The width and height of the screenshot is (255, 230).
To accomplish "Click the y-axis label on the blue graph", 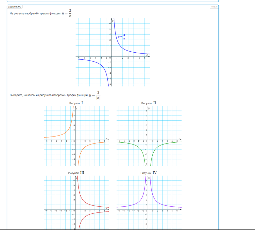I will point(113,20).
